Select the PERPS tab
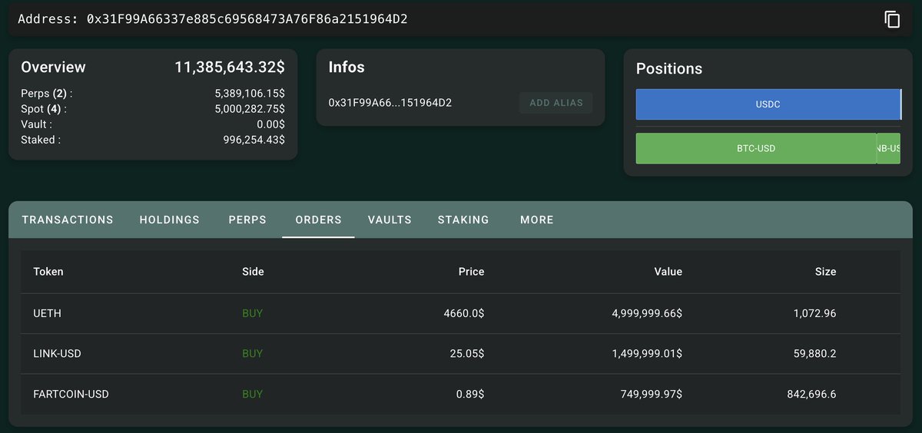This screenshot has width=922, height=433. tap(247, 220)
